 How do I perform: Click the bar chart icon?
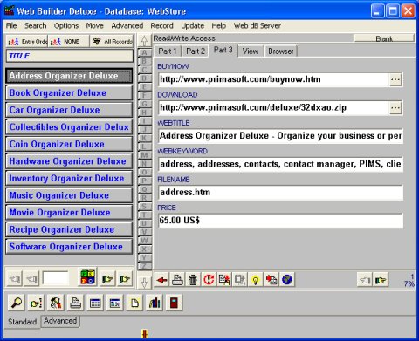coord(155,303)
